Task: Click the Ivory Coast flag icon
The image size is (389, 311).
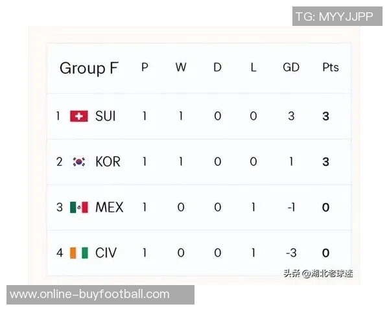Action: [79, 253]
